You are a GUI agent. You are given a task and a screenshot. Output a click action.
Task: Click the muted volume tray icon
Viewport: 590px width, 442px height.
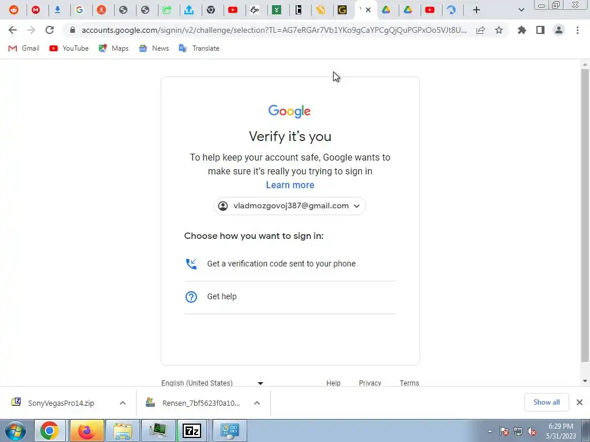pyautogui.click(x=532, y=432)
